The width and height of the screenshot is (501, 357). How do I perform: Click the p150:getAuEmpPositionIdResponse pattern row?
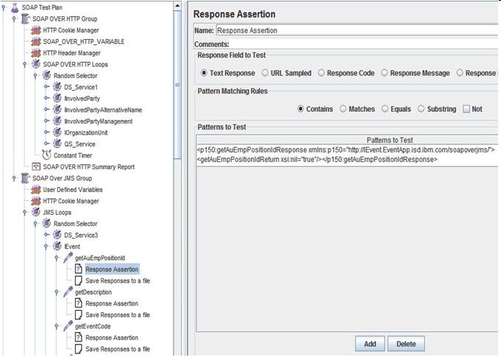click(347, 155)
